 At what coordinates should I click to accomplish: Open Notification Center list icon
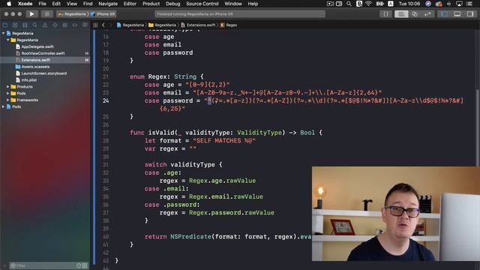coord(470,4)
